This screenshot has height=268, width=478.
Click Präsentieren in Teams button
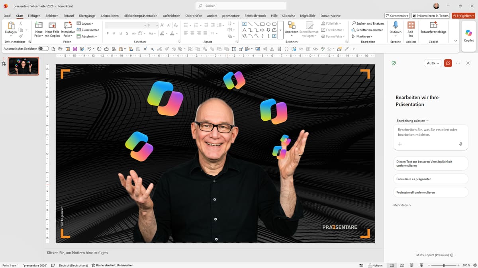[x=431, y=15]
